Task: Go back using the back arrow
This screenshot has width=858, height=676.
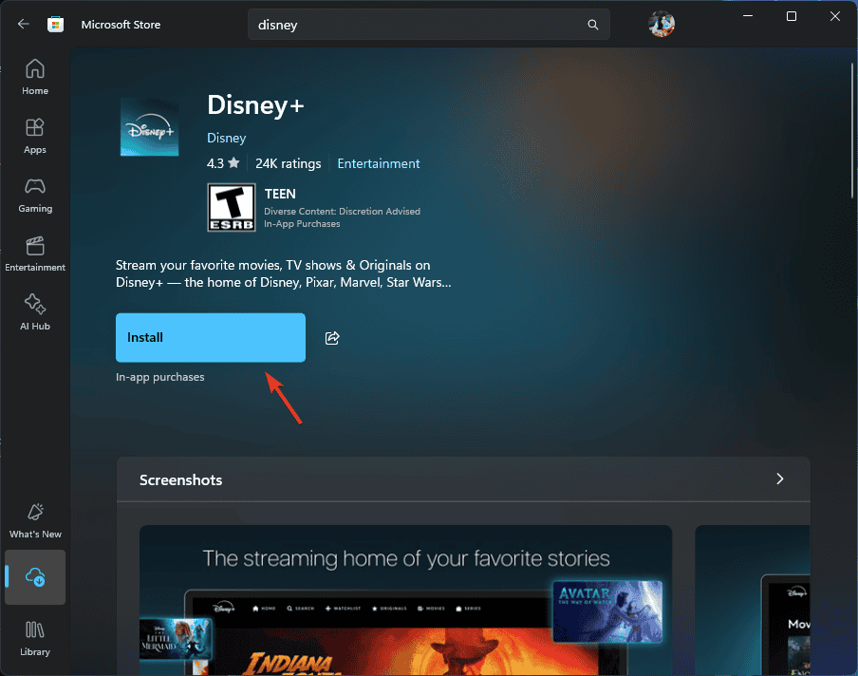Action: [x=21, y=24]
